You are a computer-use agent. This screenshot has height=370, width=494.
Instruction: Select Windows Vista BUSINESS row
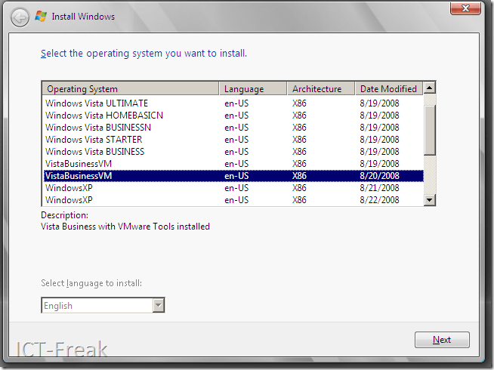tap(94, 152)
